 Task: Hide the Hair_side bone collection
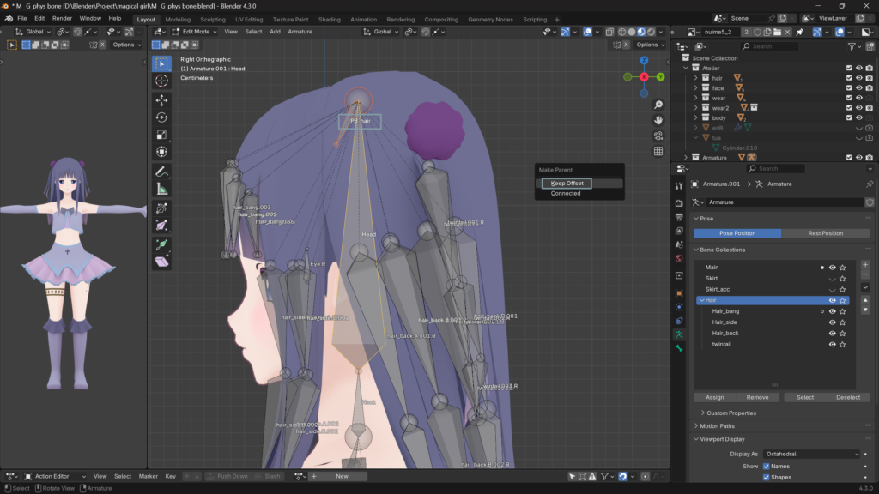point(832,322)
